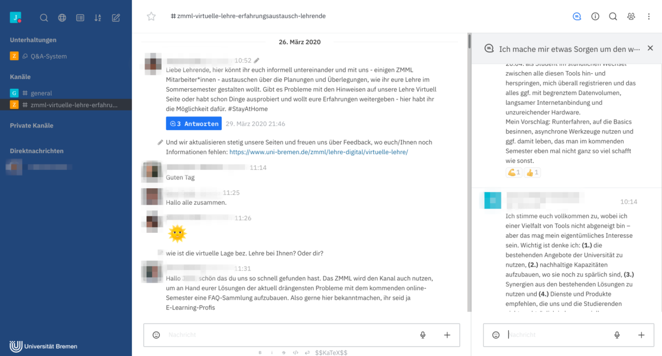Open the 3 Antworten thread button

[194, 124]
